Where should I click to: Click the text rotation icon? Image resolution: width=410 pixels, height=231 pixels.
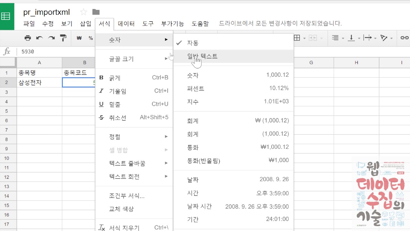coord(384,38)
